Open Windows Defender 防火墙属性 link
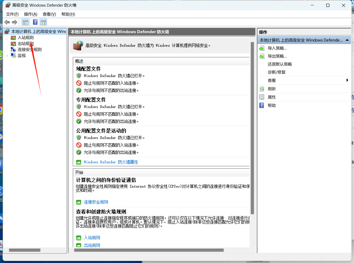 point(111,162)
